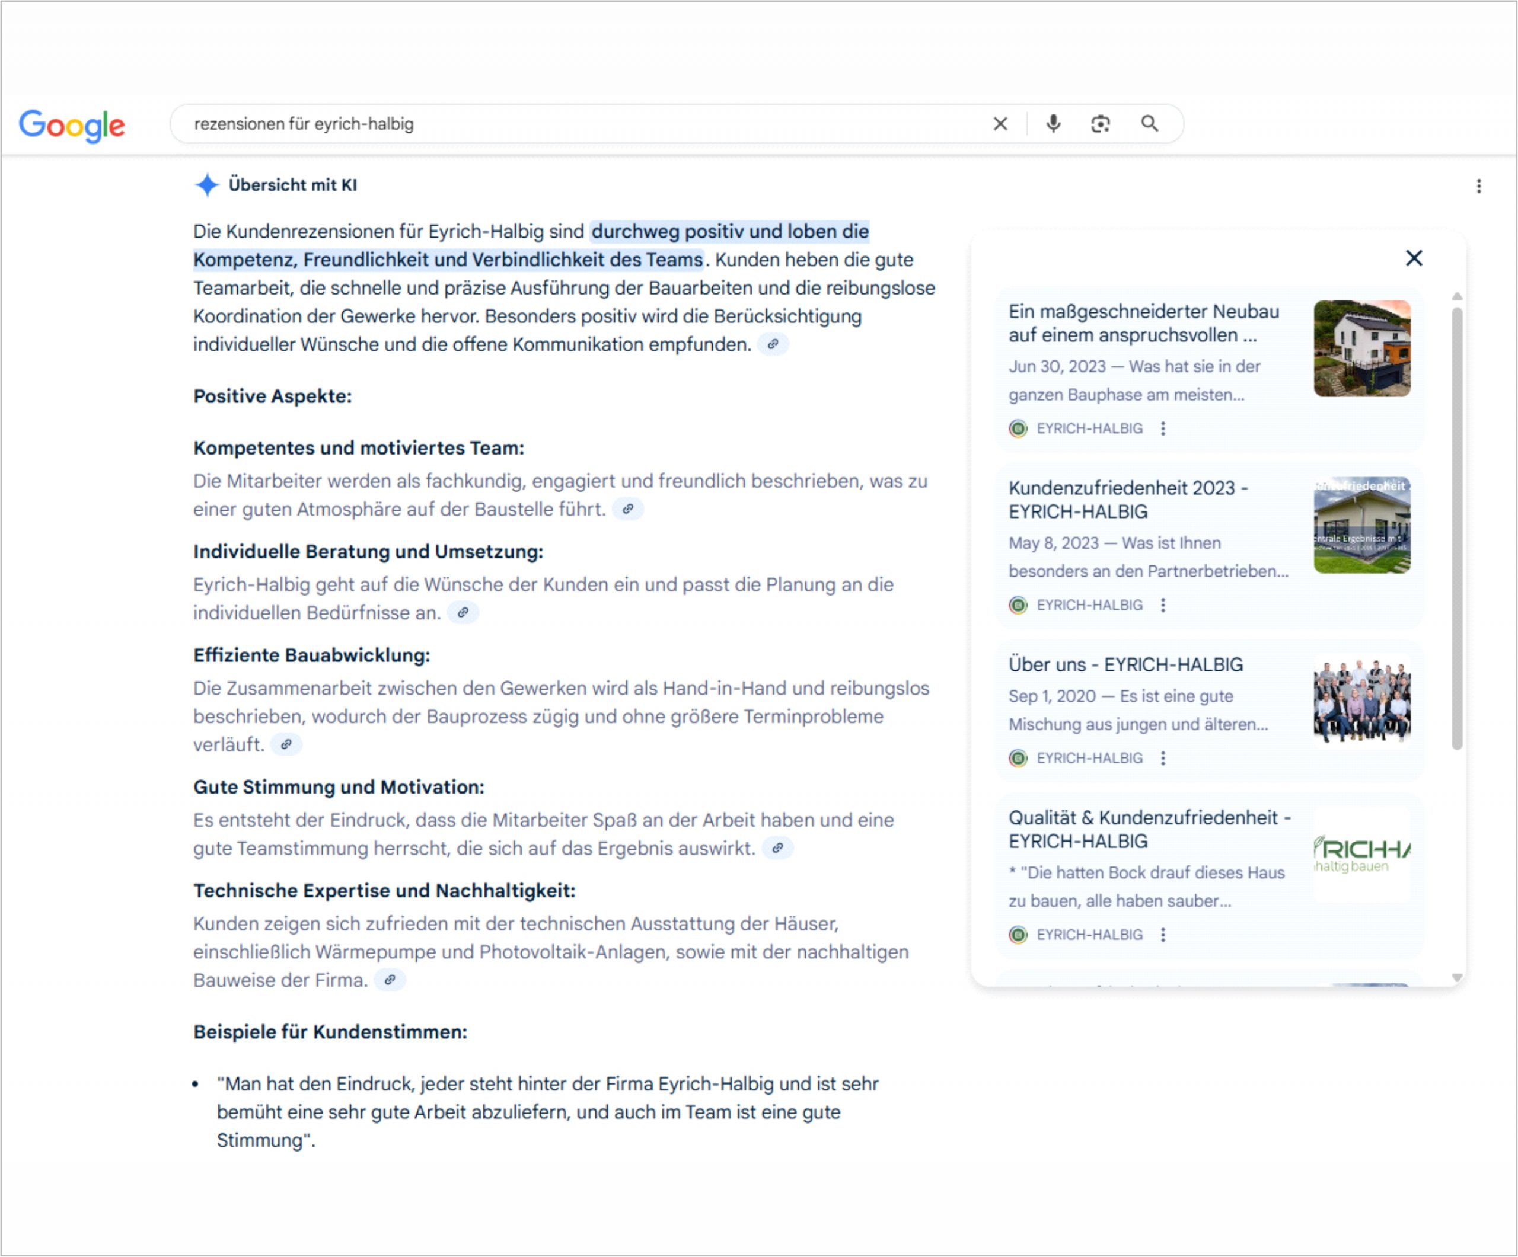This screenshot has width=1518, height=1257.
Task: Open source link for Technische Expertise section
Action: click(390, 980)
